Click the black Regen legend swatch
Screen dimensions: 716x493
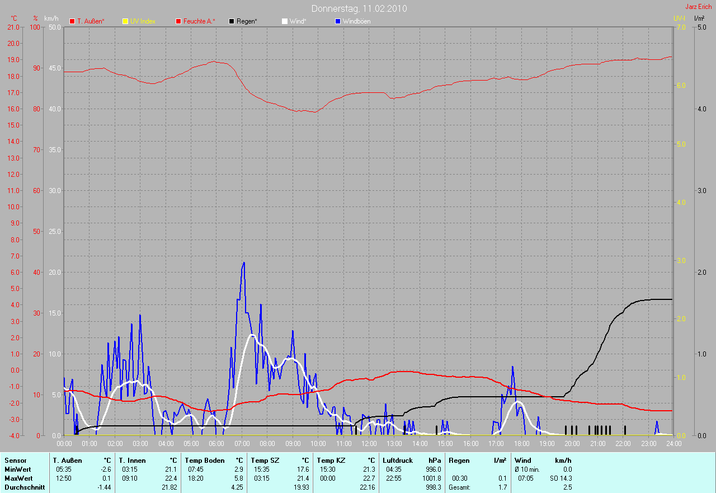click(x=232, y=21)
